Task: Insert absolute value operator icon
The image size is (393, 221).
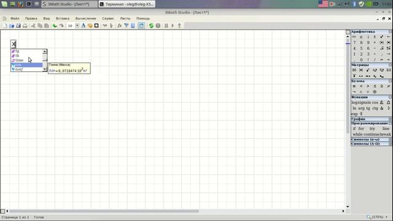Action: tap(389, 42)
